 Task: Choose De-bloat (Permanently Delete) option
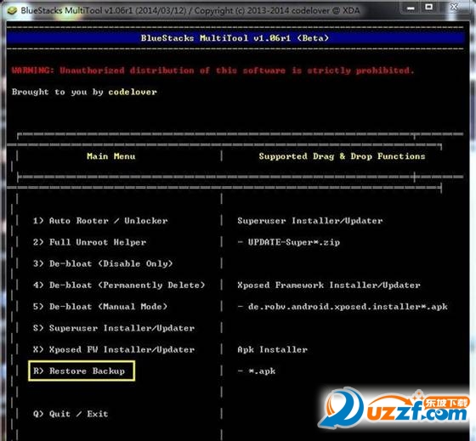pyautogui.click(x=119, y=285)
